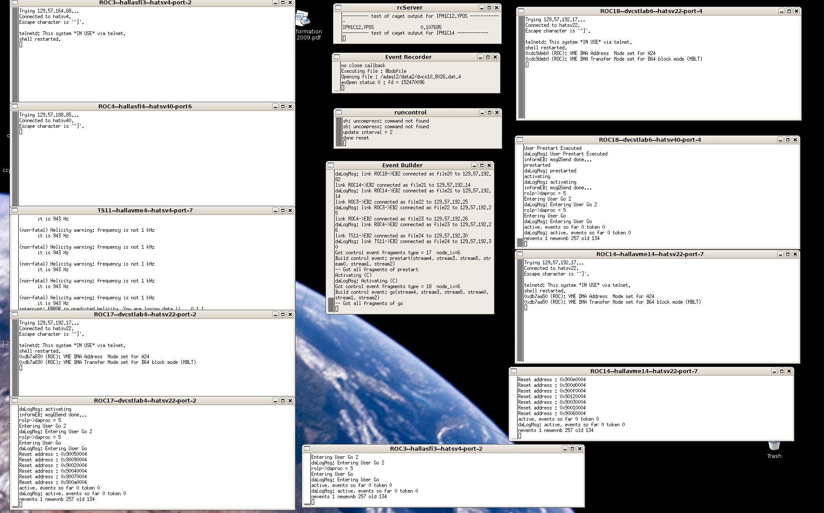Click scrollbar in ROC18 hatsv40-port-4 window
The height and width of the screenshot is (513, 824).
pos(520,195)
